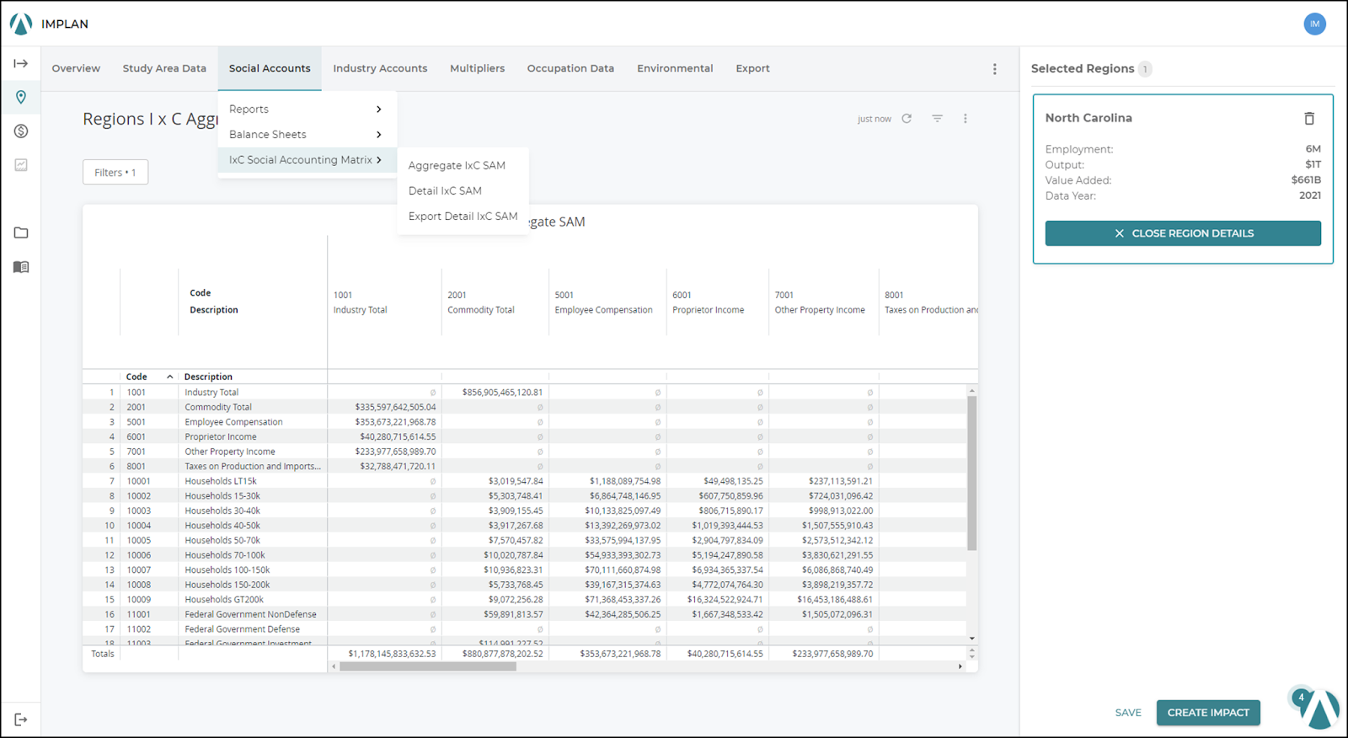Click the logout icon at sidebar bottom

point(21,719)
